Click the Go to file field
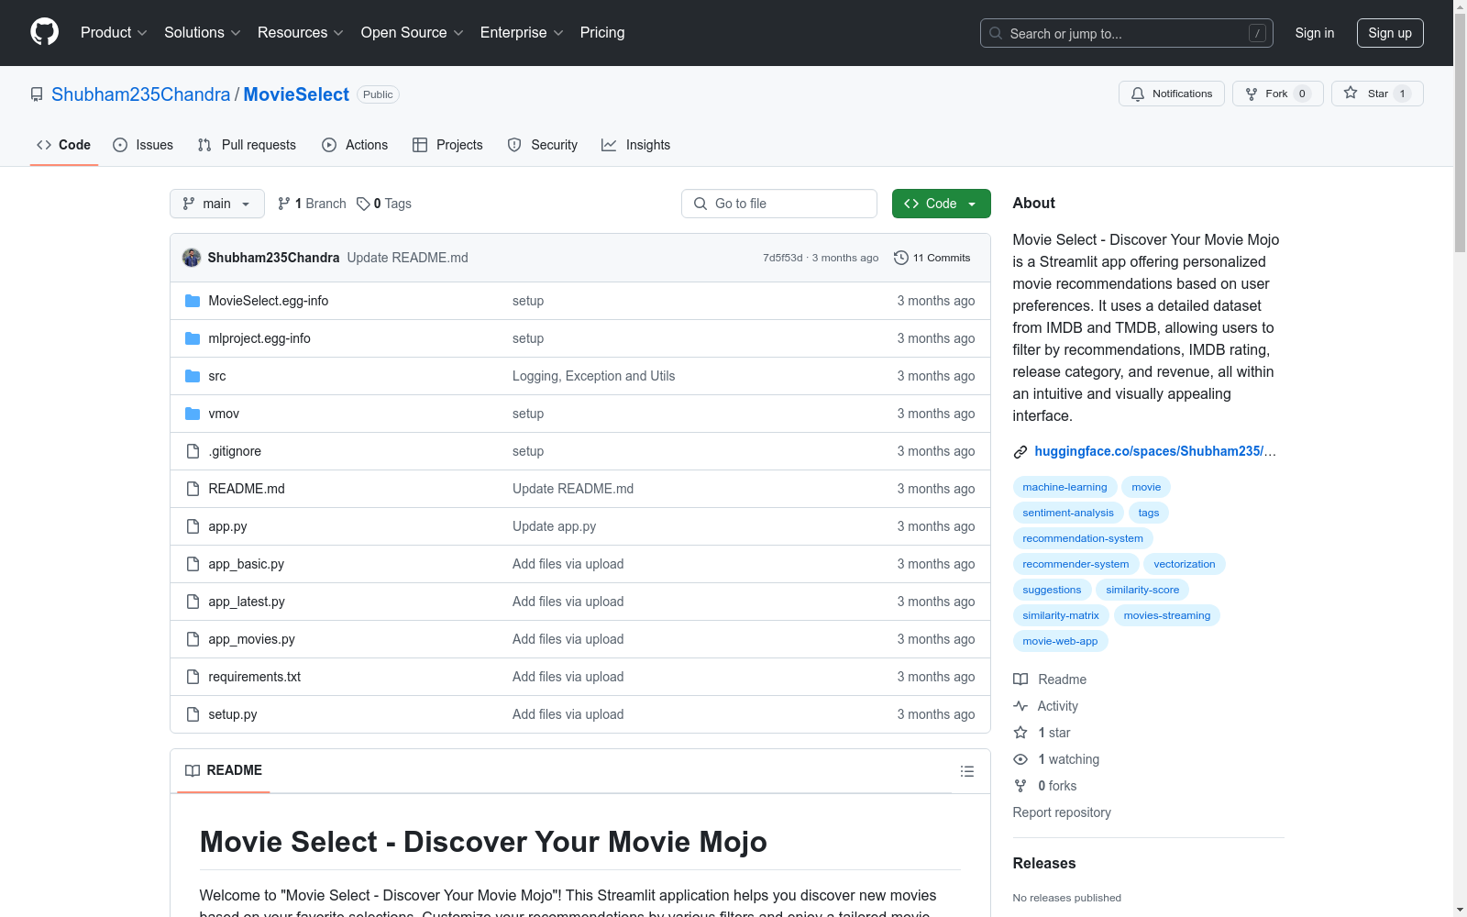This screenshot has width=1467, height=917. [x=779, y=204]
